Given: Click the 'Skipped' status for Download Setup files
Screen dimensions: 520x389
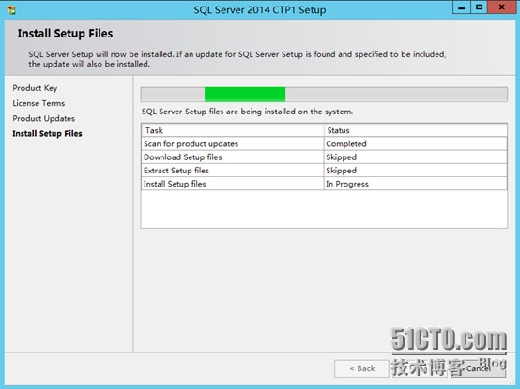Looking at the screenshot, I should pyautogui.click(x=415, y=157).
